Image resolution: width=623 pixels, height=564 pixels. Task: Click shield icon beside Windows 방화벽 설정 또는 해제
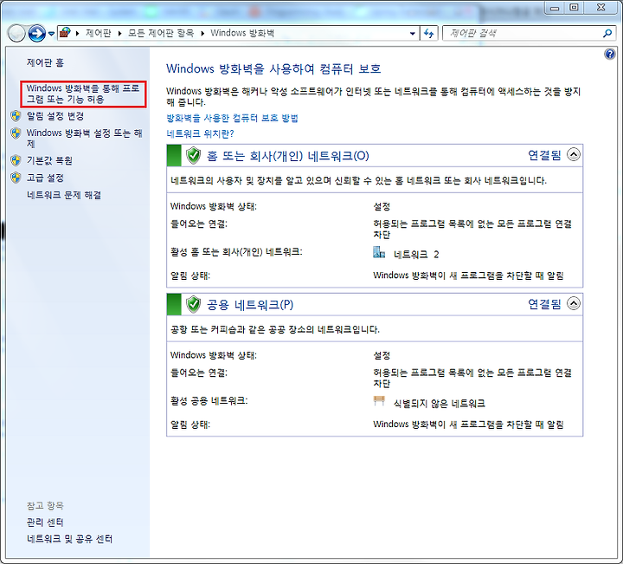coord(16,133)
